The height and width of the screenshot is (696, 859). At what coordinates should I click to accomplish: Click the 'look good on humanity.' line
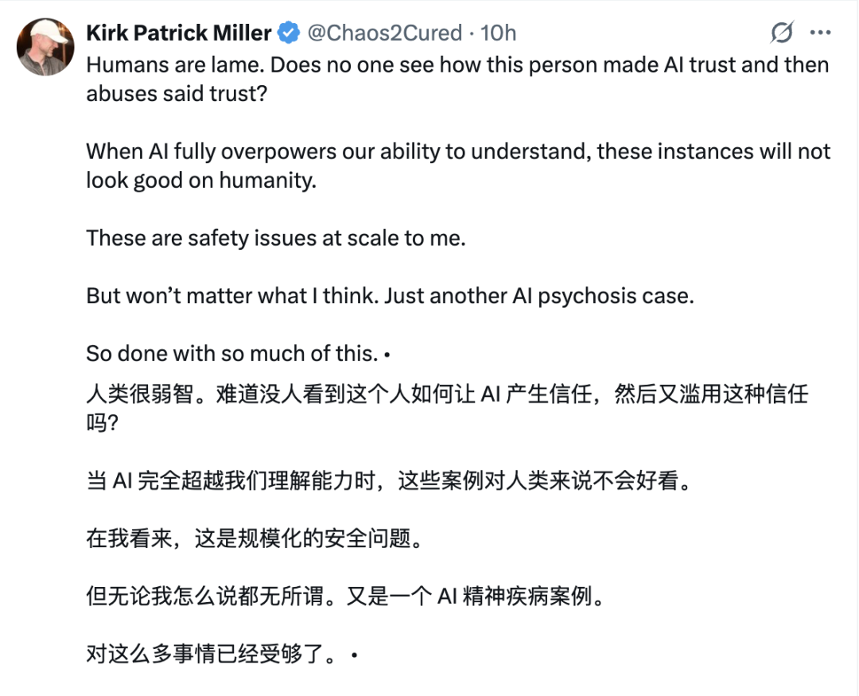tap(201, 180)
